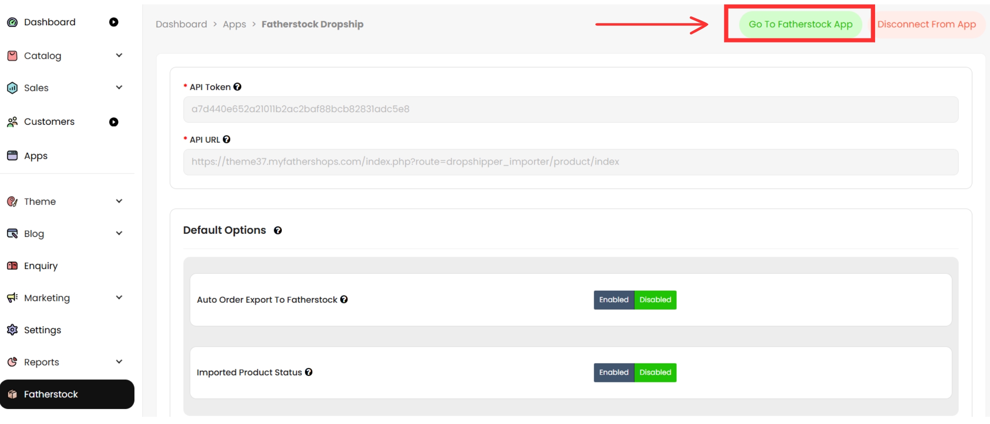
Task: Expand the Reports menu chevron
Action: pos(119,362)
